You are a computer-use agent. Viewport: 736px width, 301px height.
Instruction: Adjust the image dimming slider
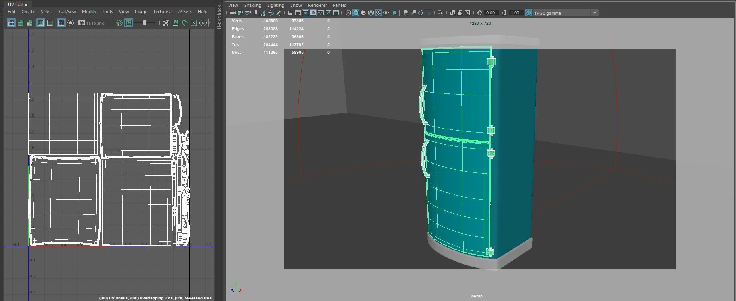[x=145, y=23]
